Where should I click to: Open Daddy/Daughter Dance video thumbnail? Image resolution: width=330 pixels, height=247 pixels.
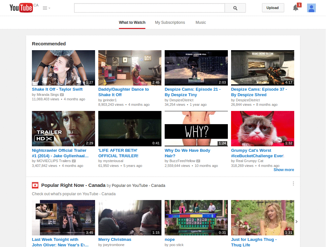pos(130,68)
